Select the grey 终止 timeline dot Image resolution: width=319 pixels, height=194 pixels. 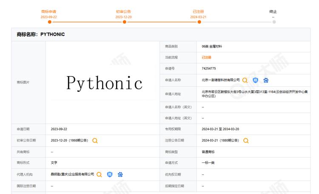click(274, 22)
